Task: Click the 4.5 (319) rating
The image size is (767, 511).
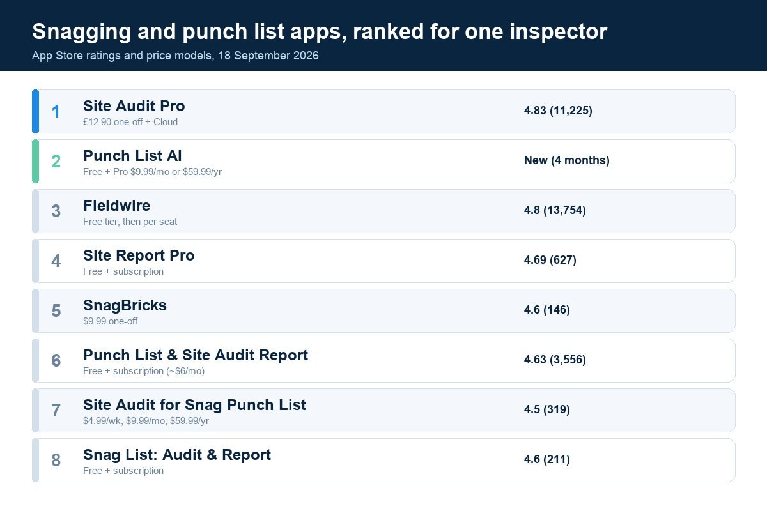Action: point(547,409)
